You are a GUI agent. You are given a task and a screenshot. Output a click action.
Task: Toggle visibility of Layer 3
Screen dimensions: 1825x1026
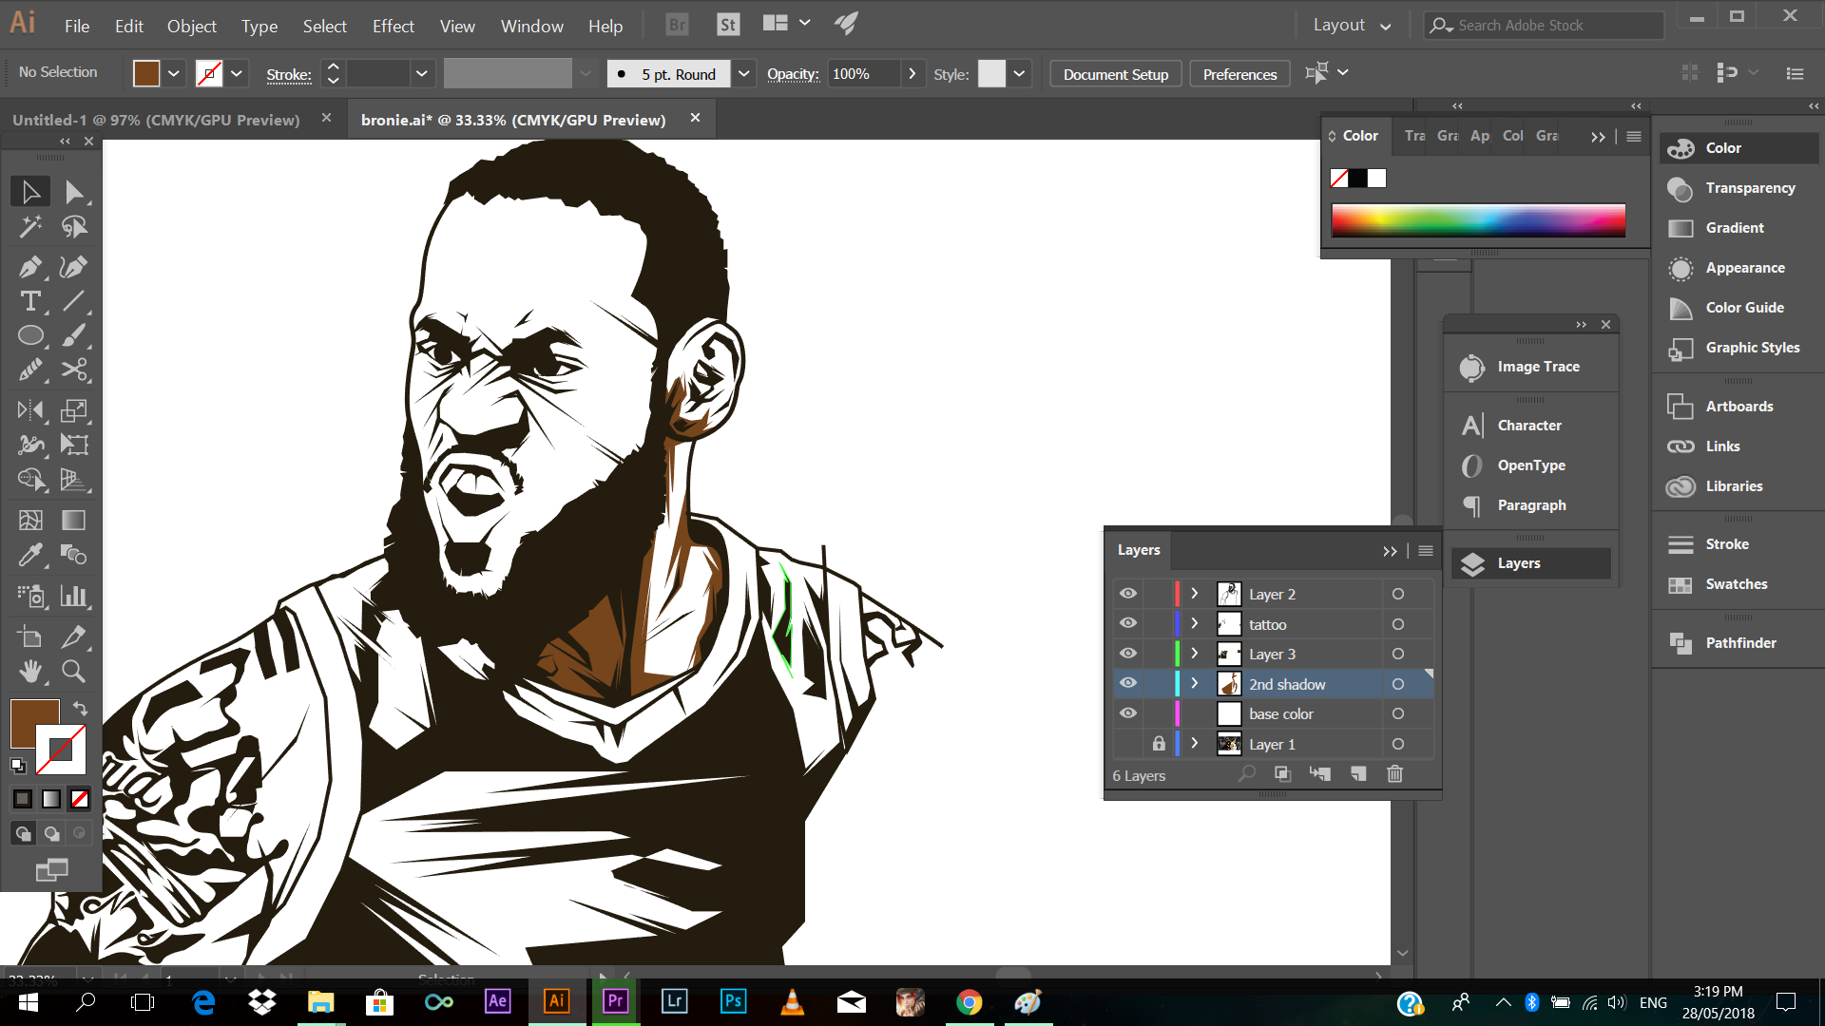coord(1128,654)
